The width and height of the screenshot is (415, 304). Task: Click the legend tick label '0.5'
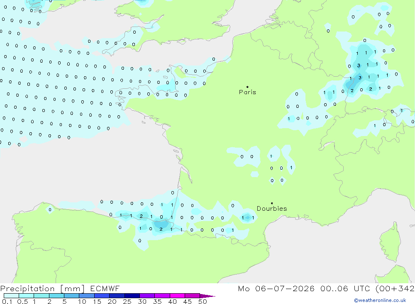coord(22,302)
